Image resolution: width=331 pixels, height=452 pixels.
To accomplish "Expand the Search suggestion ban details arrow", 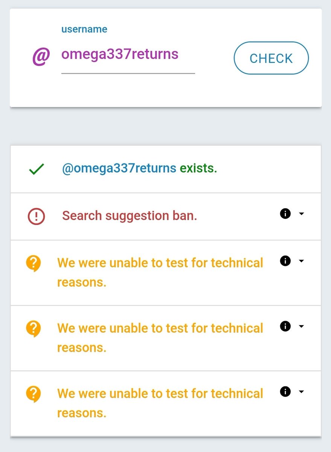I will tap(301, 214).
